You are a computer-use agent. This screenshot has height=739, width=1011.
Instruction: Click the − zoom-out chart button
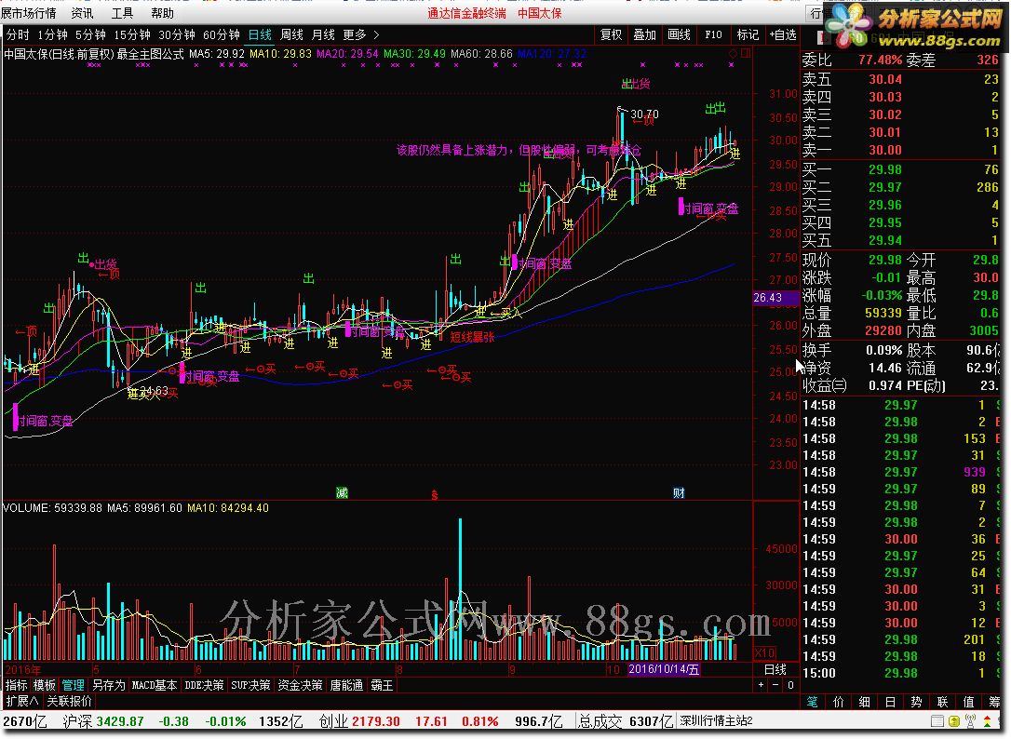tap(775, 685)
